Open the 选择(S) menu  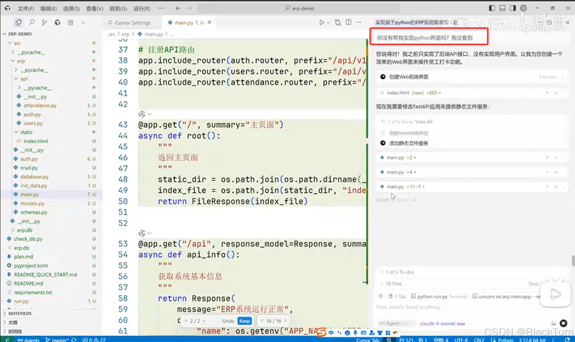(x=71, y=9)
